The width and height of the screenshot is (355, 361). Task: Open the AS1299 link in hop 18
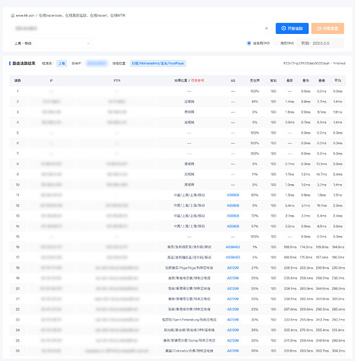233,268
